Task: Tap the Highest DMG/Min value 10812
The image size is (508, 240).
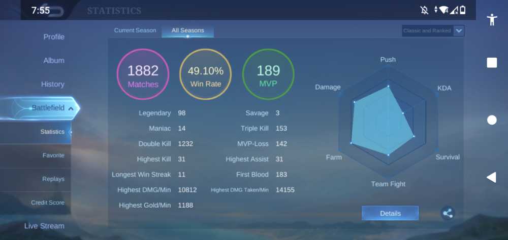Action: 187,190
